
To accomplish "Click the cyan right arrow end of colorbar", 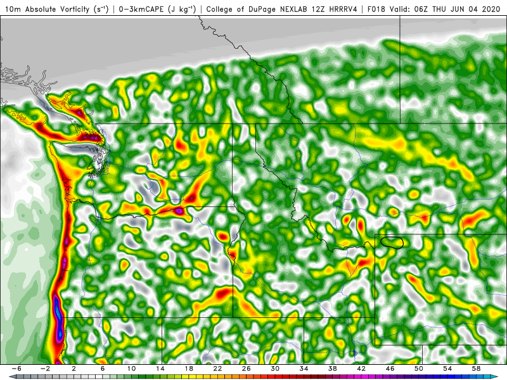I will click(496, 377).
